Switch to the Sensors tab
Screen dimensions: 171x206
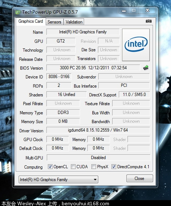pos(54,22)
